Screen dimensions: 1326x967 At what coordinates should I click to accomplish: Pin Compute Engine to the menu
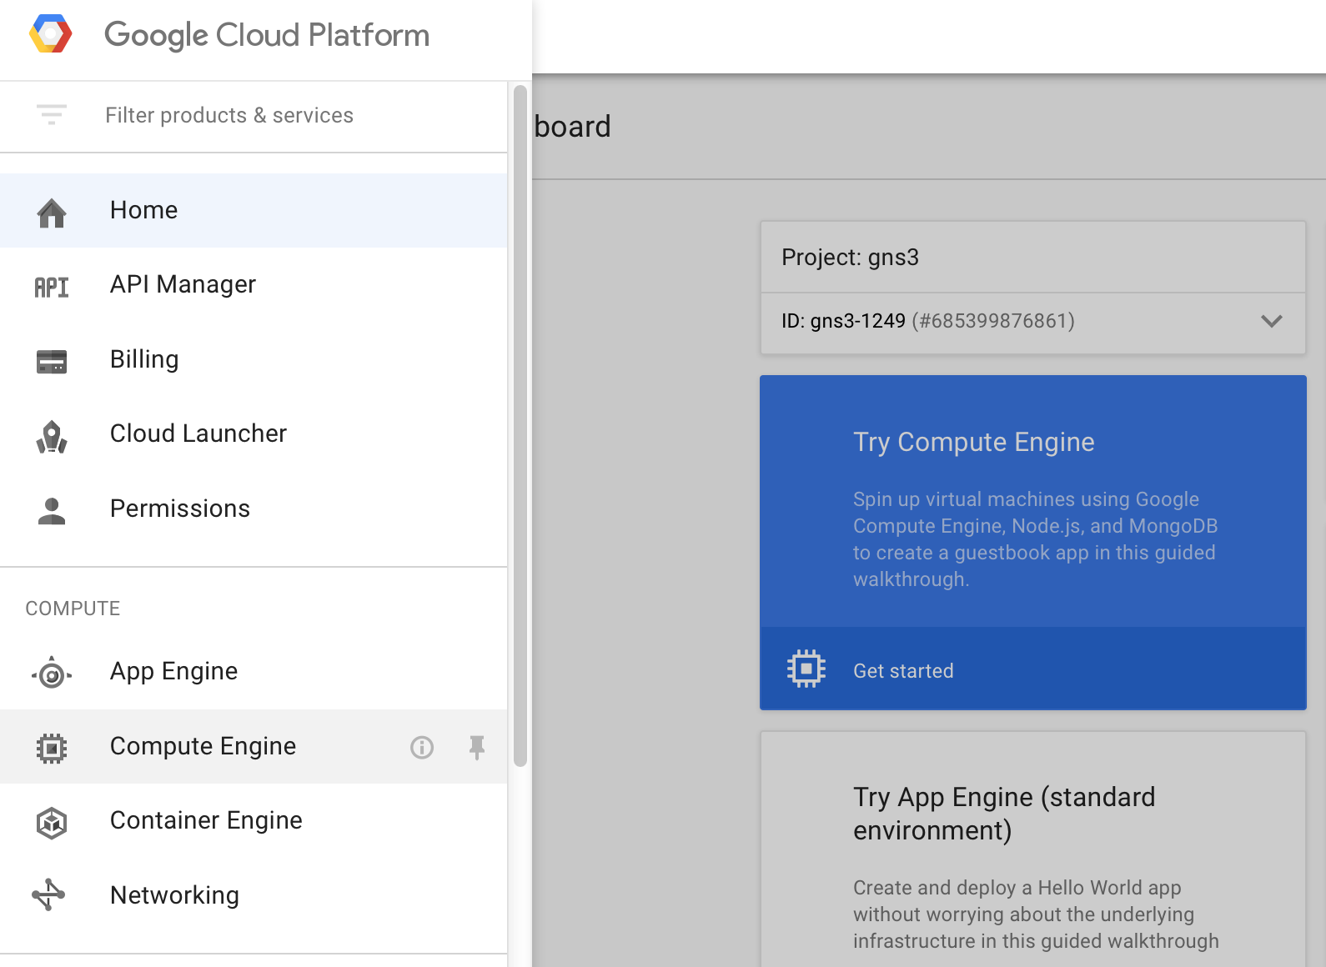pos(477,748)
